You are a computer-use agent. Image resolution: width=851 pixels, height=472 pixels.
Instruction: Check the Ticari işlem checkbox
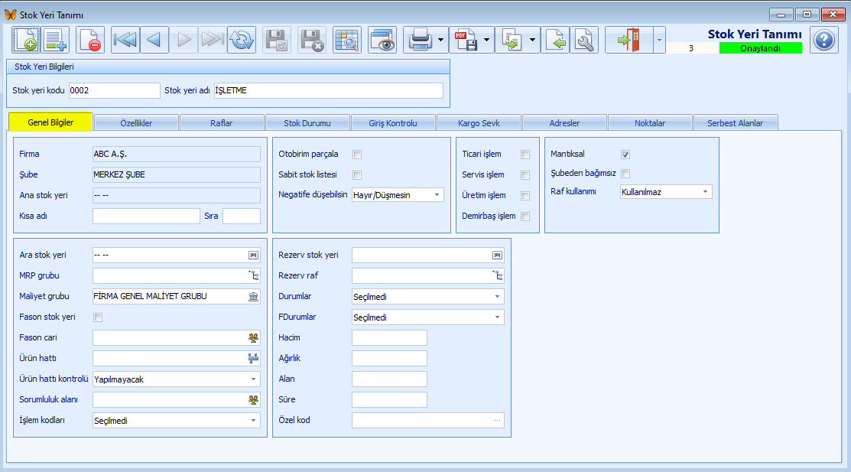click(525, 155)
